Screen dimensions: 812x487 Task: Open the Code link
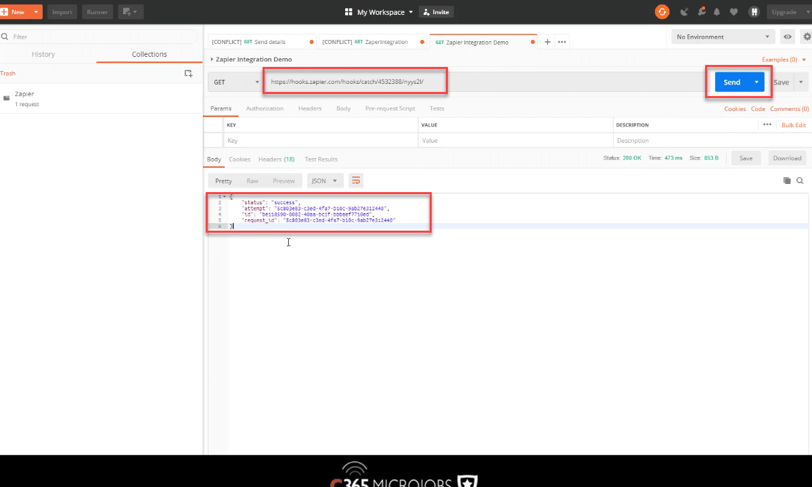pos(758,108)
